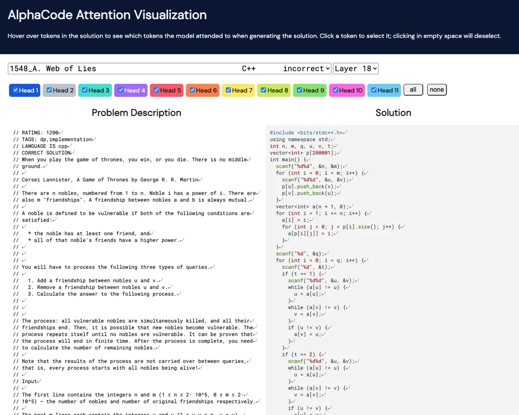Disable the Head 3 checkbox
This screenshot has height=415, width=519.
pyautogui.click(x=85, y=90)
